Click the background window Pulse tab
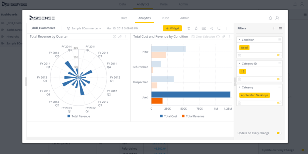This screenshot has width=308, height=154. pyautogui.click(x=164, y=4)
